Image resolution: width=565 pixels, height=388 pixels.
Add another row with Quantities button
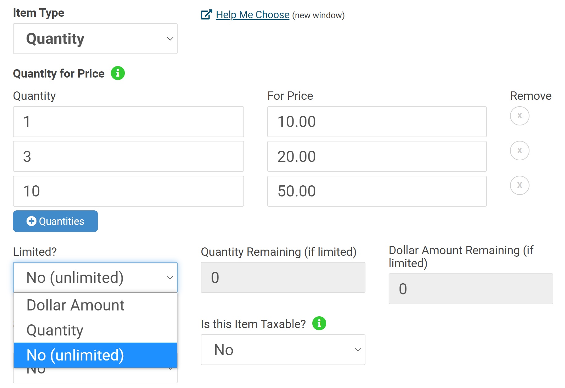[x=55, y=221]
